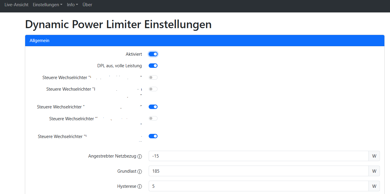The height and width of the screenshot is (194, 390).
Task: Focus the Grundlast value field
Action: [258, 171]
